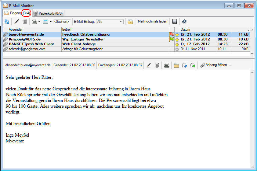This screenshot has height=171, width=257.
Task: Click the folder icon in the preview toolbar
Action: (176, 65)
